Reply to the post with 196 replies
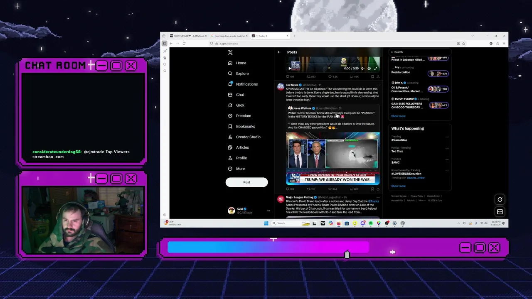The height and width of the screenshot is (299, 532). [290, 77]
